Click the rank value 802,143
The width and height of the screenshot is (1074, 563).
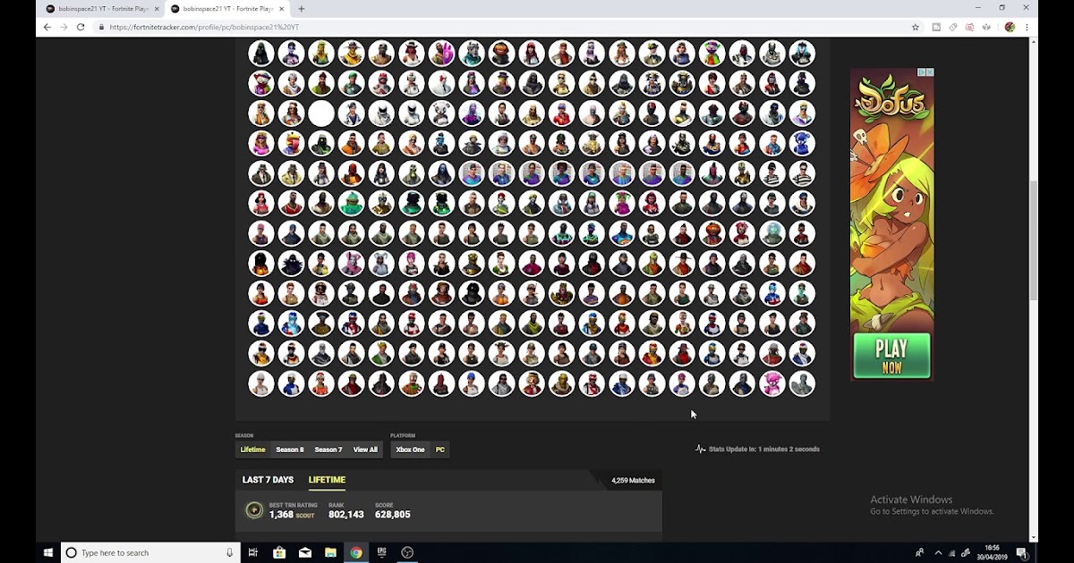(346, 515)
